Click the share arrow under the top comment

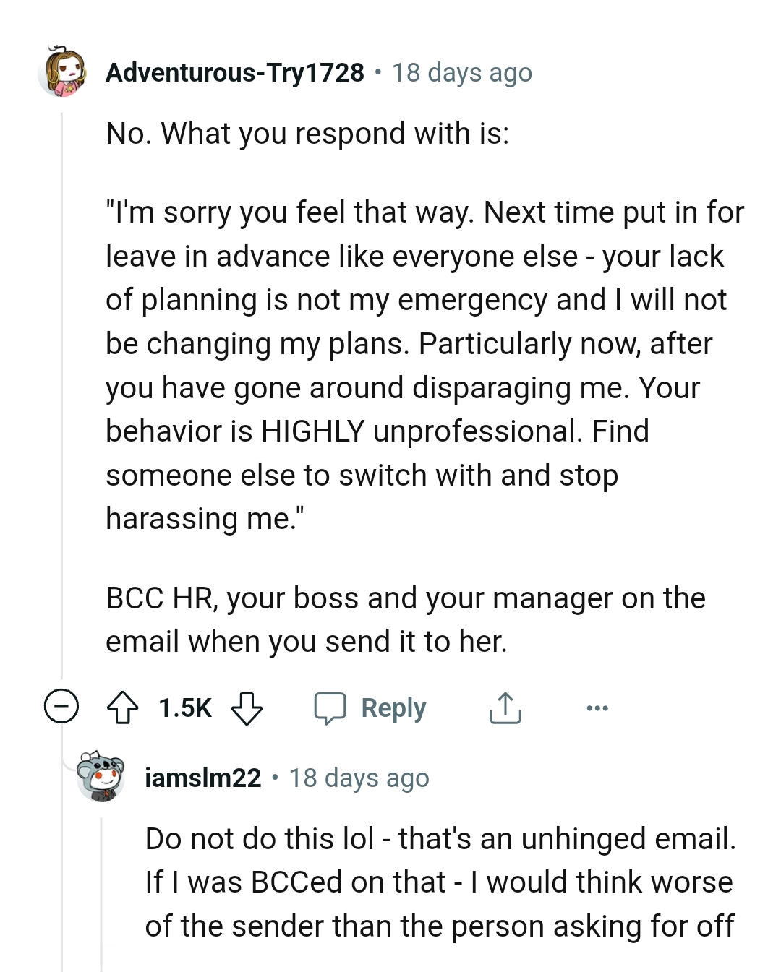505,708
